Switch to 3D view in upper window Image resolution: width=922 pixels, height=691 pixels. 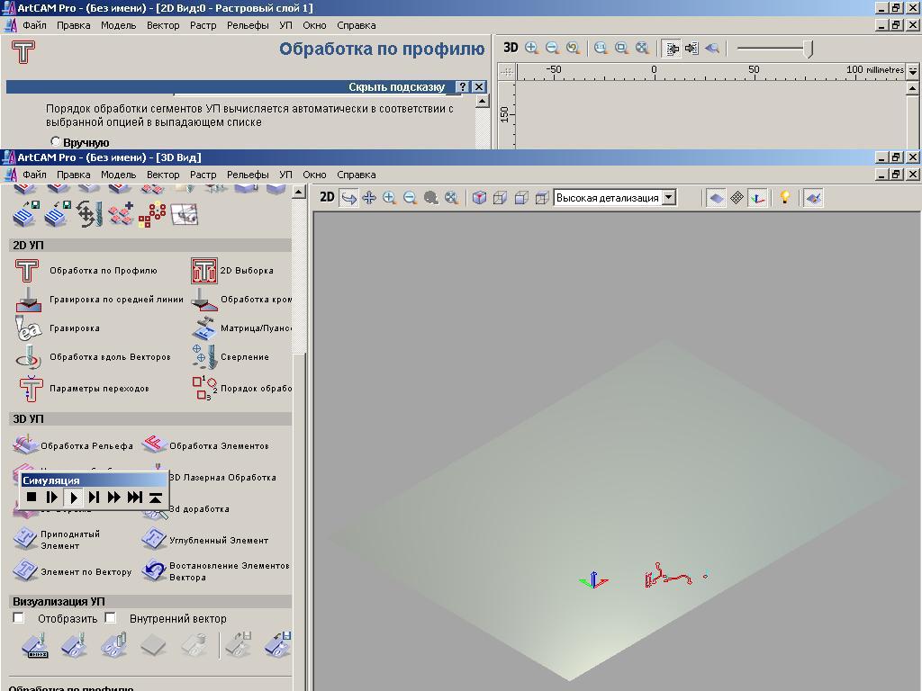(x=511, y=48)
